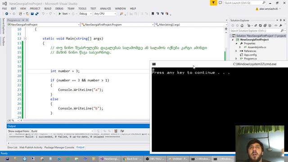
Task: Toggle Word Wrap in the Output toolbar
Action: click(122, 131)
